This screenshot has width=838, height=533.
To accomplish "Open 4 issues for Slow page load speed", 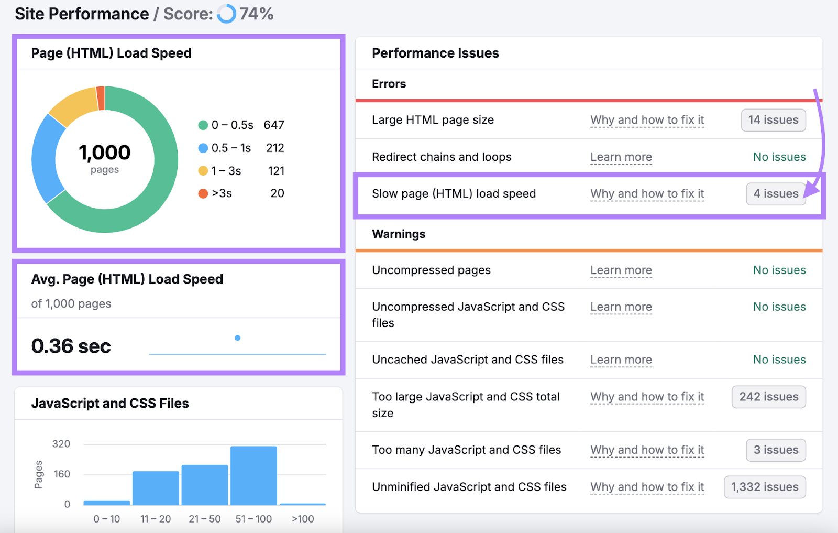I will pos(776,194).
